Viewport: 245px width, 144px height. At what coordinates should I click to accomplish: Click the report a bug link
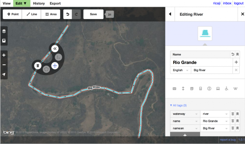[x=228, y=140]
